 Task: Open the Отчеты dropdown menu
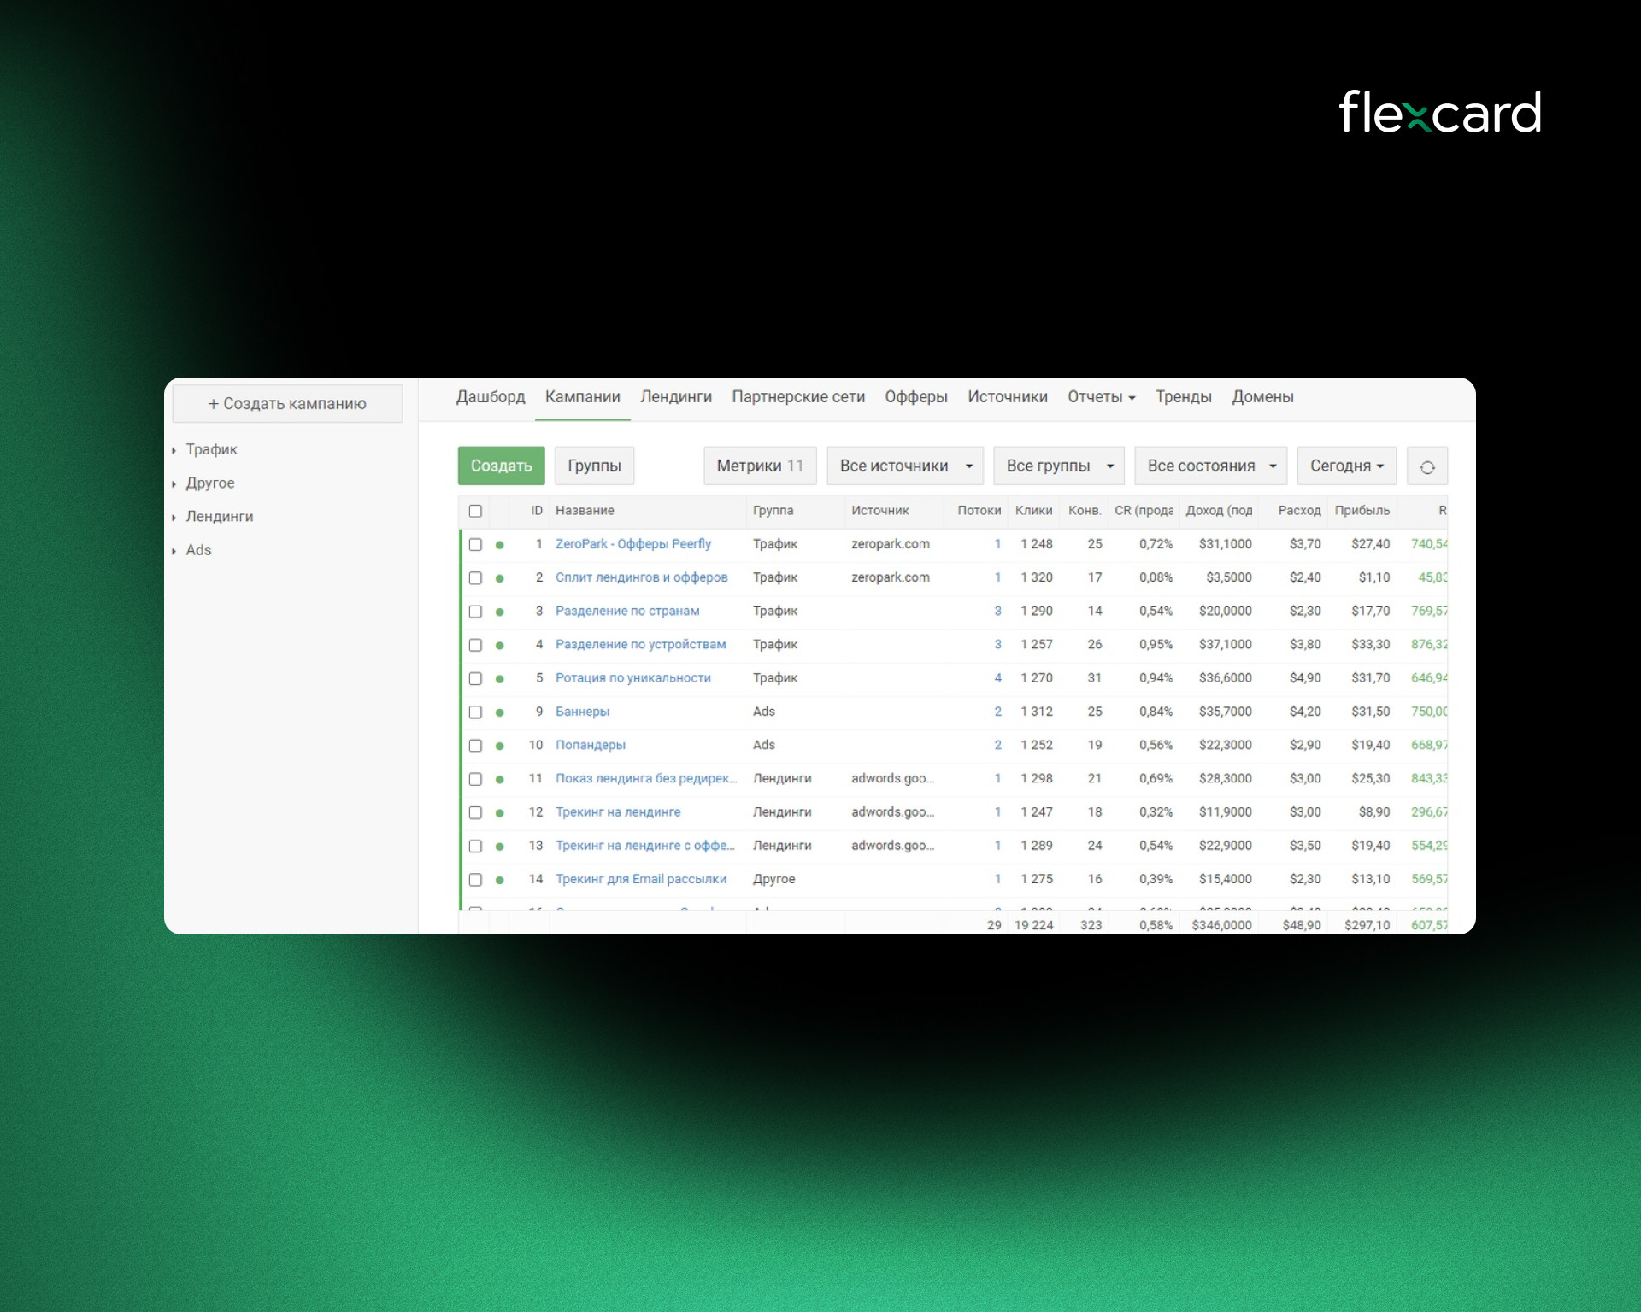[1101, 397]
